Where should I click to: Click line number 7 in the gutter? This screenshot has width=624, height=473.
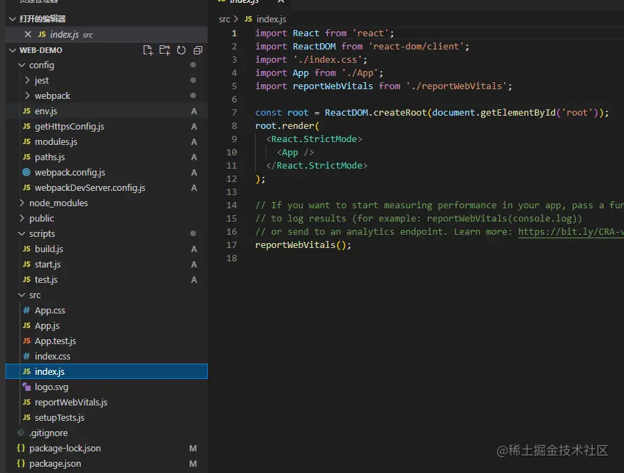[x=234, y=112]
